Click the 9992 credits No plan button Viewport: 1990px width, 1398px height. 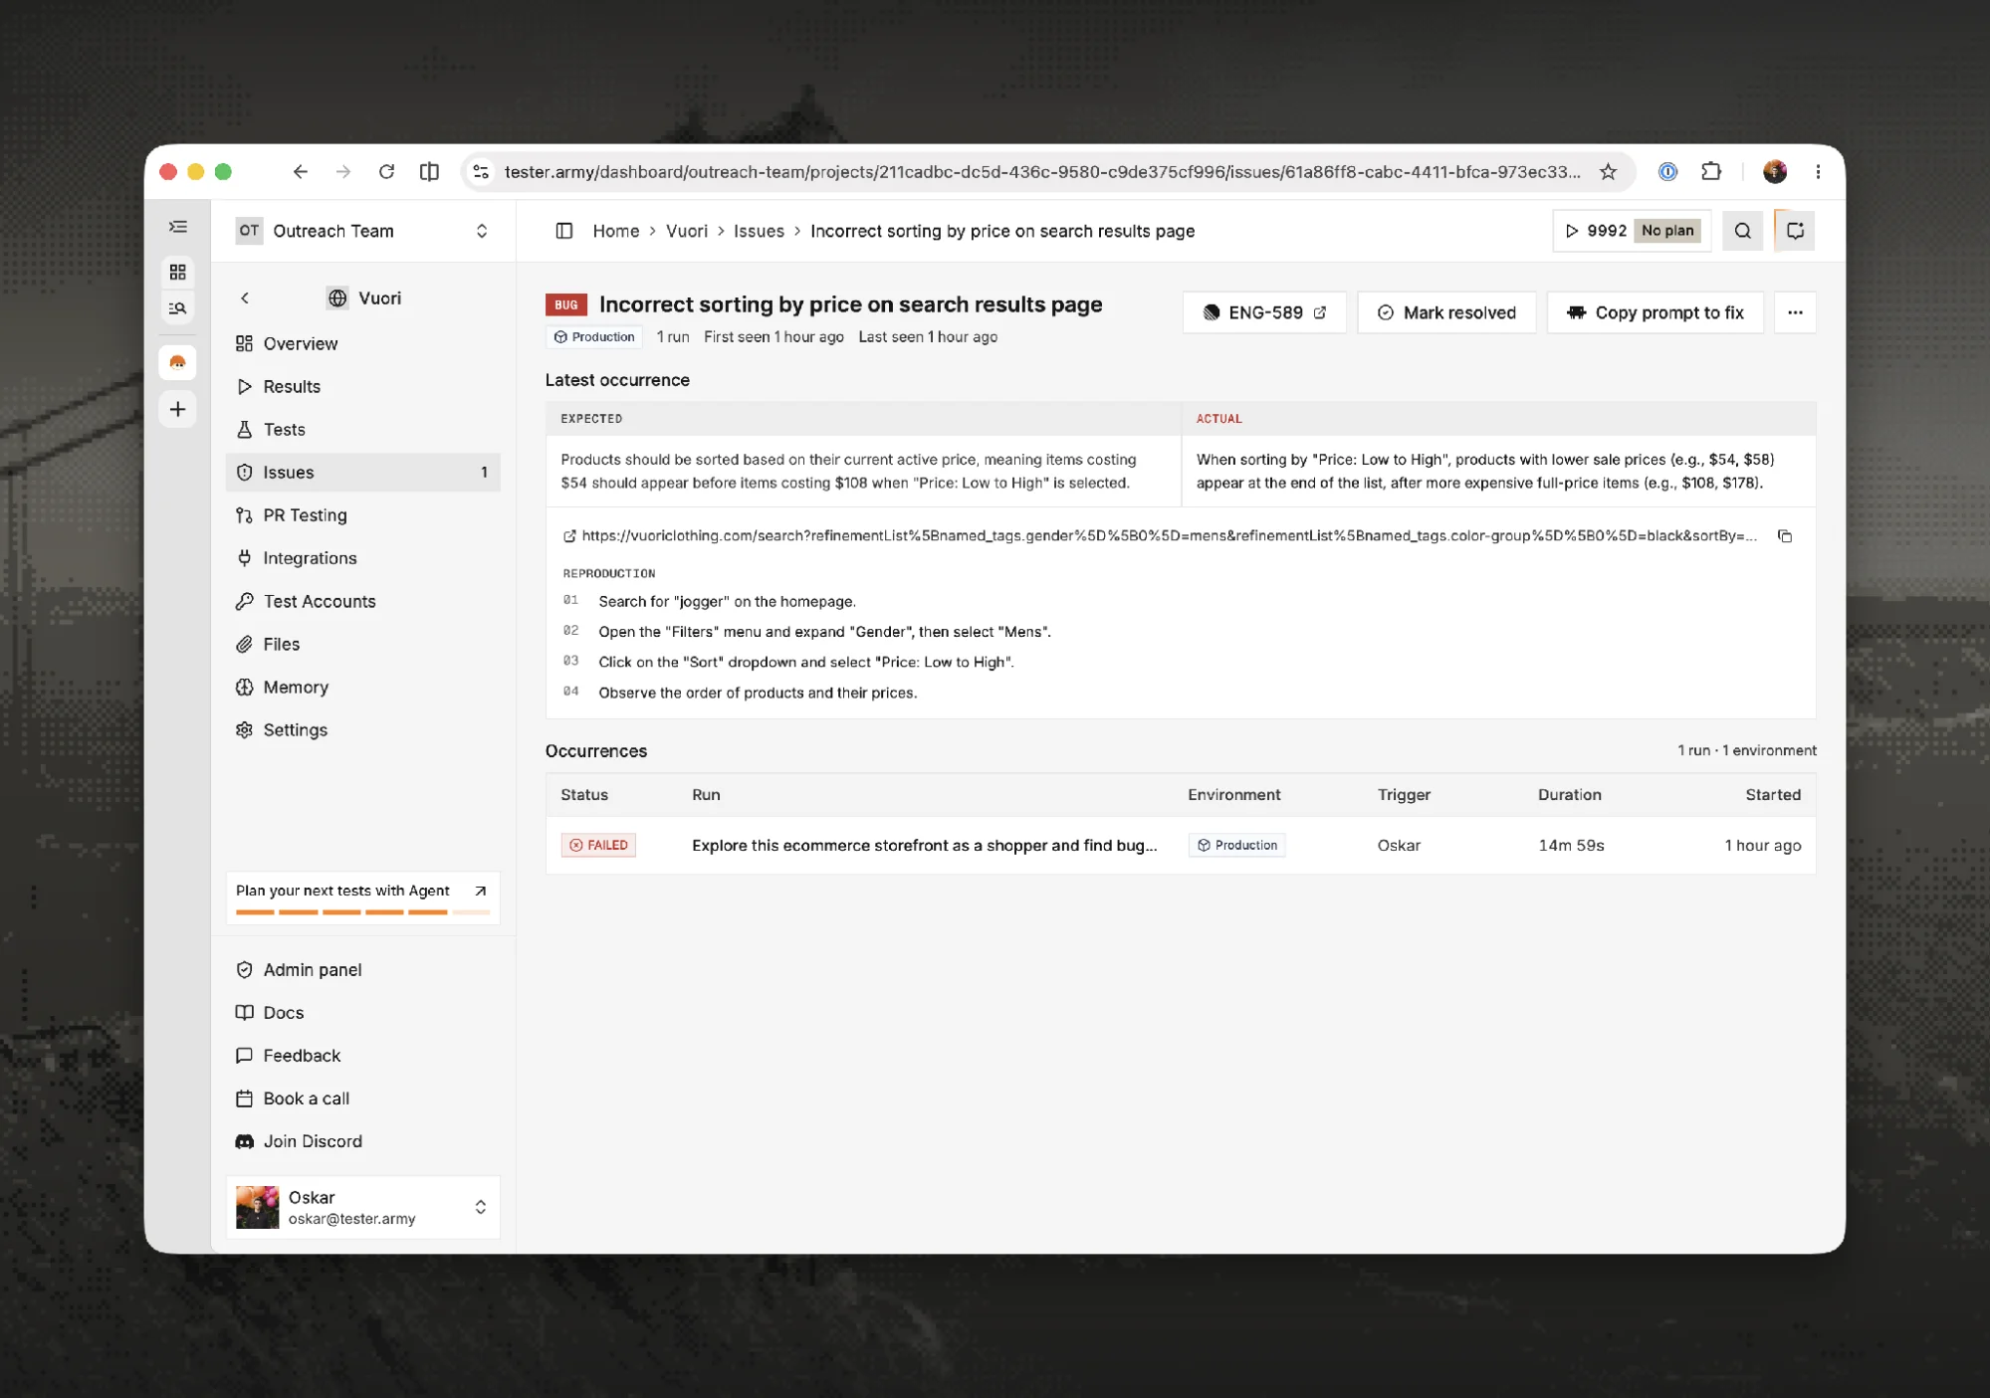(x=1632, y=231)
